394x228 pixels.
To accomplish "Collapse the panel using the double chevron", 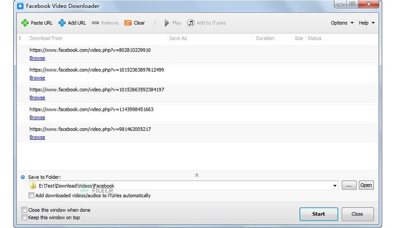I will (197, 175).
